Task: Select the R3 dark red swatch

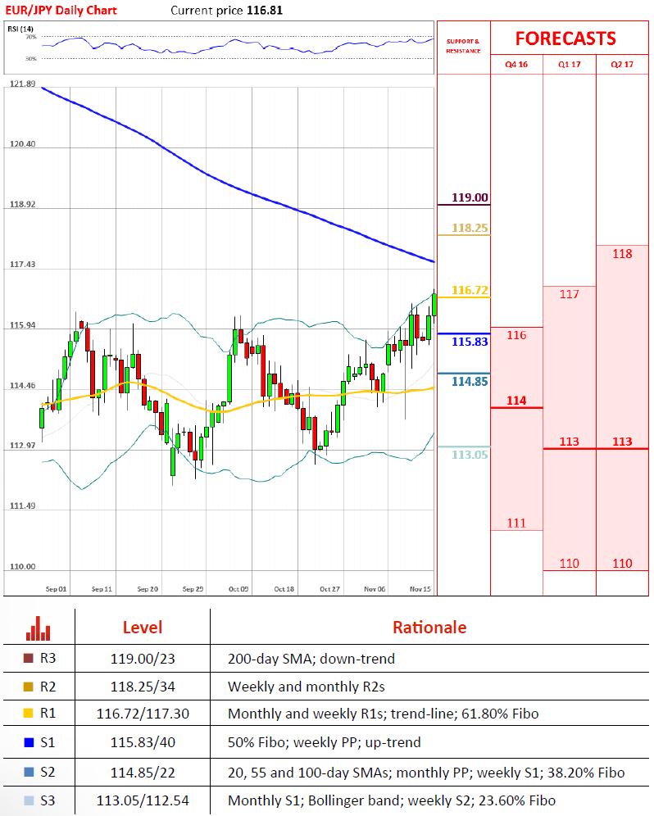Action: pos(29,659)
